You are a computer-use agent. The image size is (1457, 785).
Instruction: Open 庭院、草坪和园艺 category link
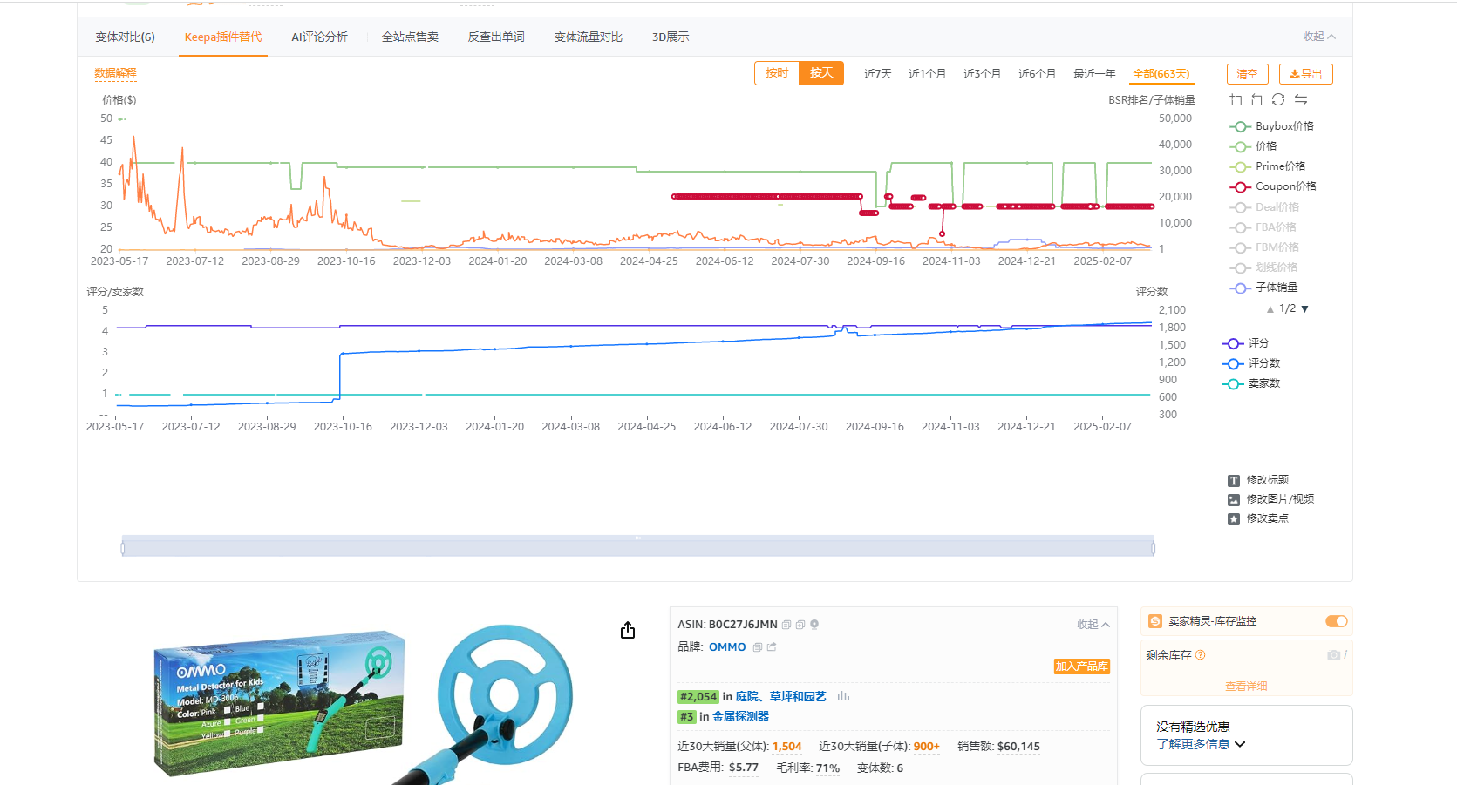point(780,696)
